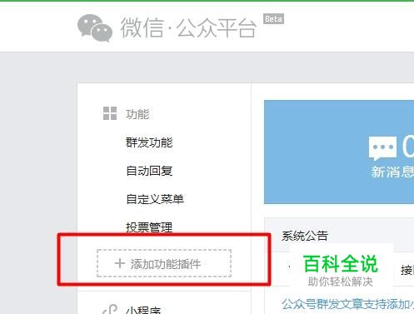Select the 功能 sidebar heading
Viewport: 414px width, 314px height.
[137, 114]
